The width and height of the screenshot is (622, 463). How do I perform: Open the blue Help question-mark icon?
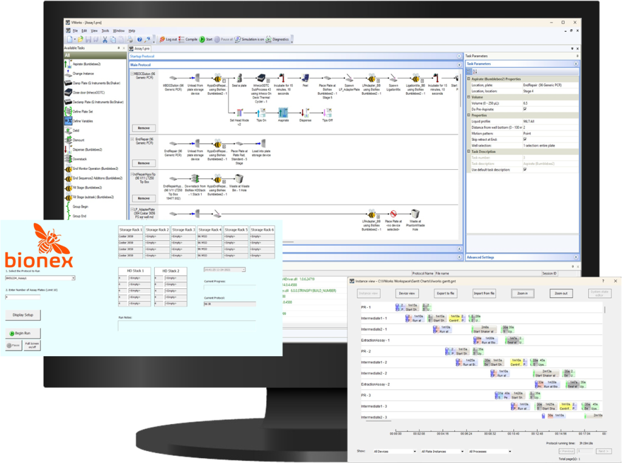(x=139, y=39)
